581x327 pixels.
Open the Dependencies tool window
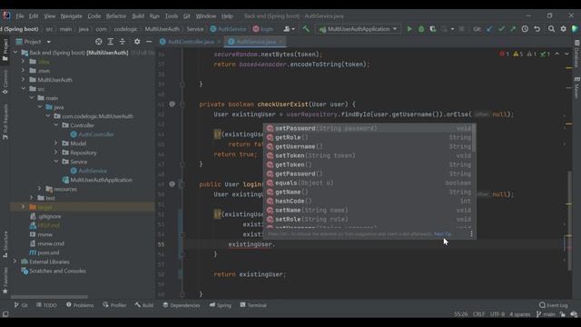click(x=182, y=305)
